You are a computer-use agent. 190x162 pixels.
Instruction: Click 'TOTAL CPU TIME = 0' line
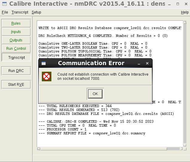coord(77,125)
